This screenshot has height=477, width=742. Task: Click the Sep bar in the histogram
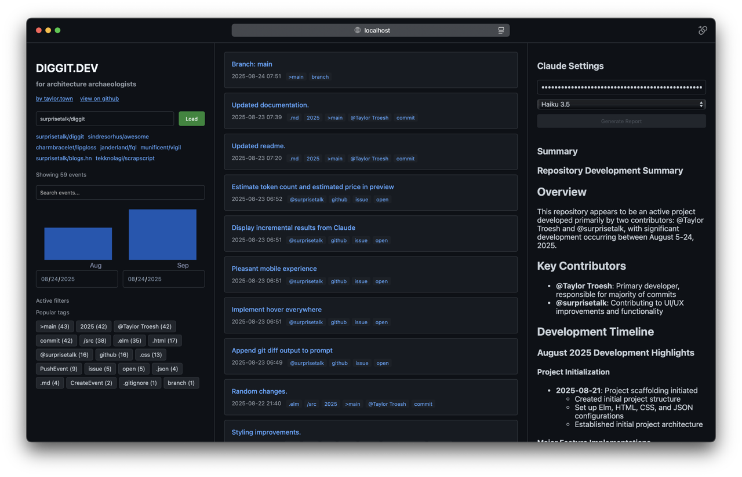[162, 234]
